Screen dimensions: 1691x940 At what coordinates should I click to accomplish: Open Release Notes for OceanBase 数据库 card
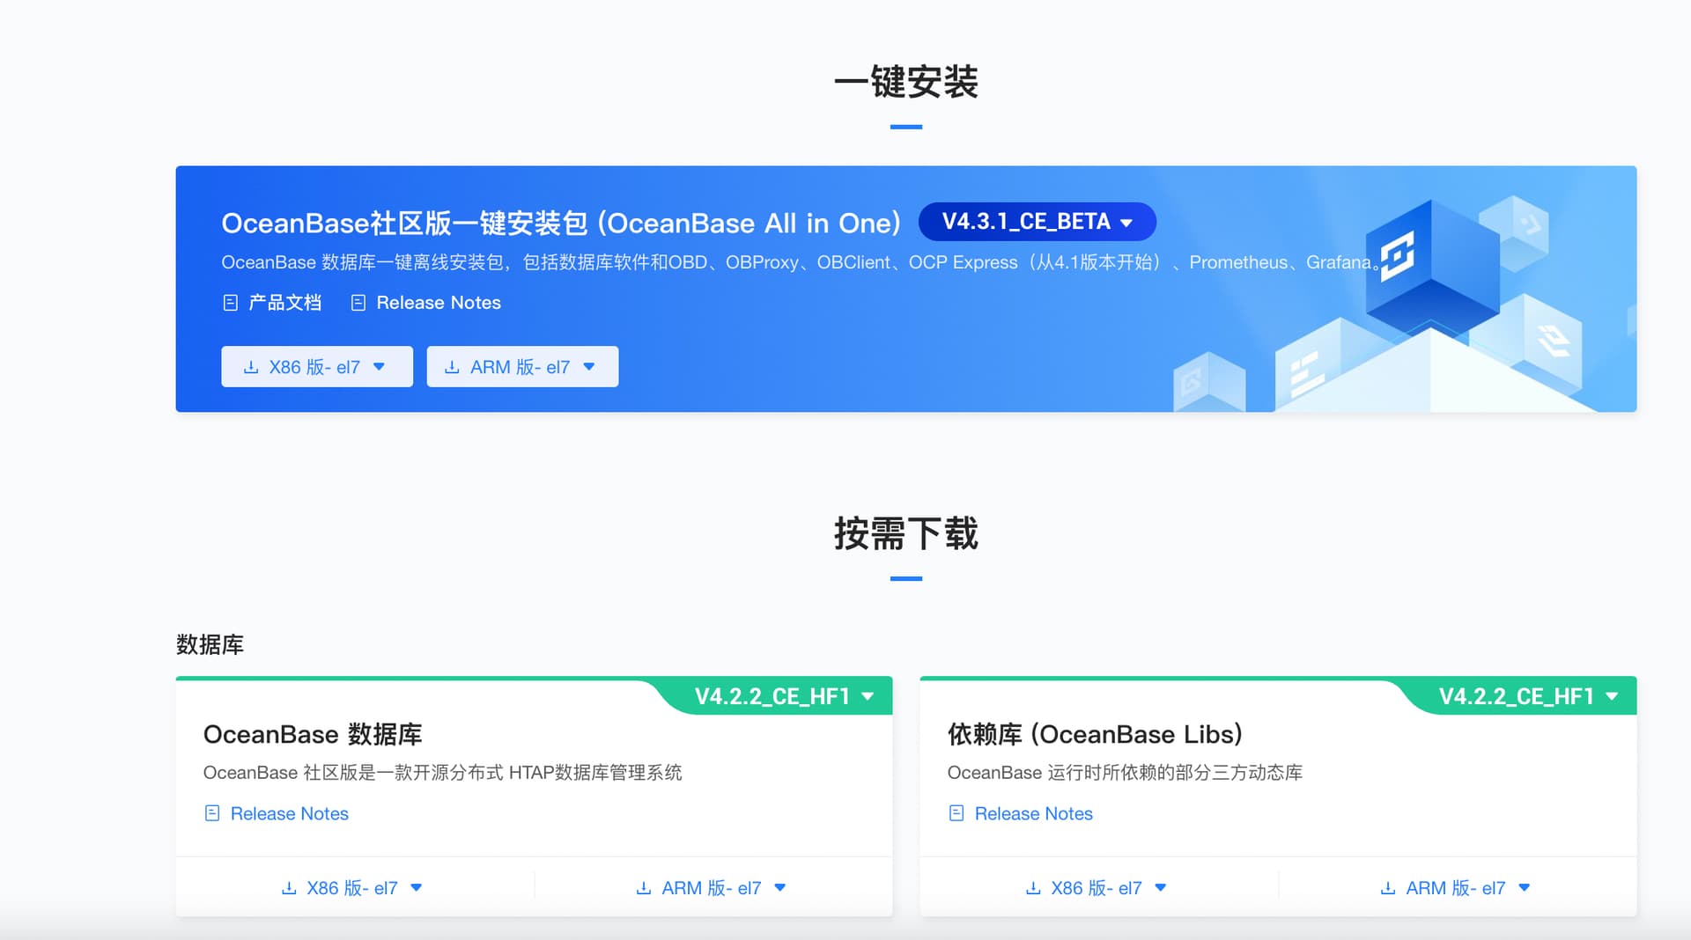(290, 813)
